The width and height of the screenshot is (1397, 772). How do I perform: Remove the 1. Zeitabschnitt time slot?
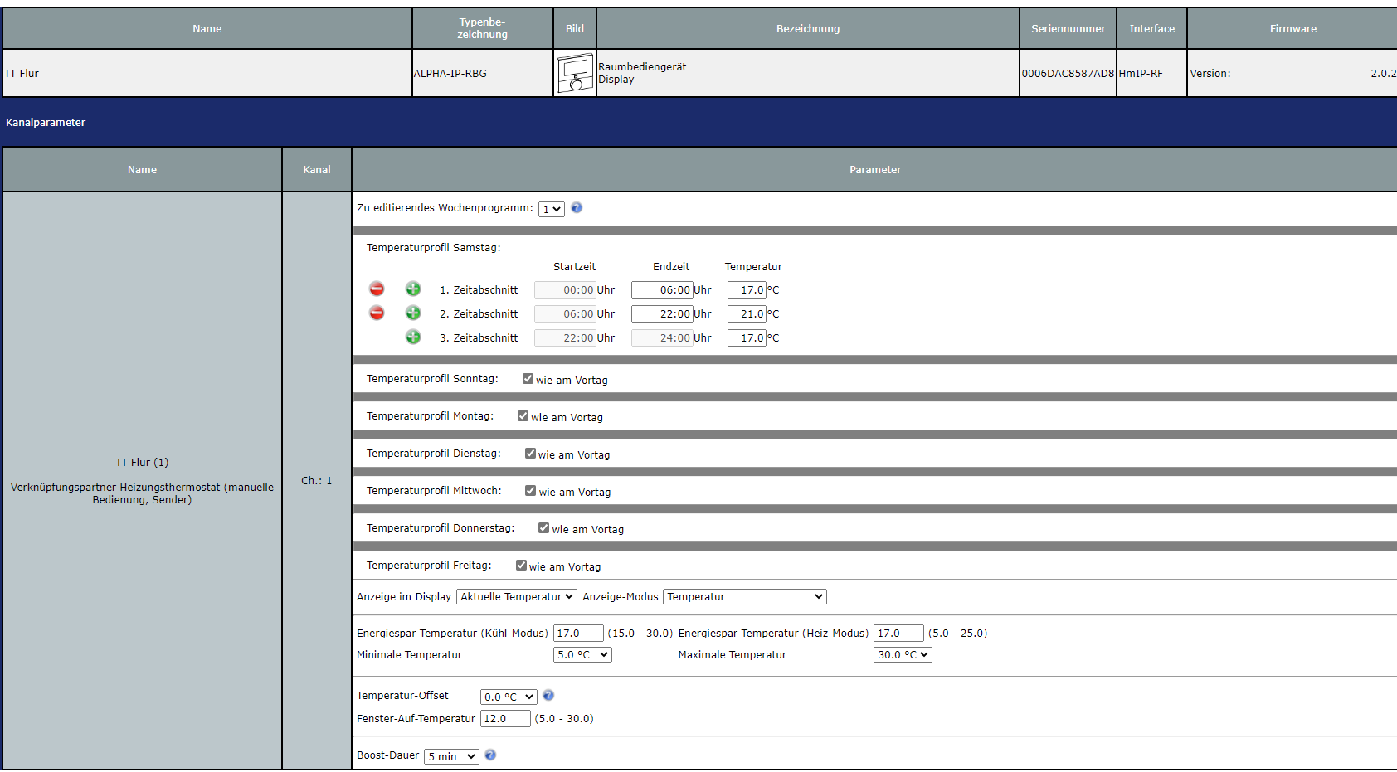pyautogui.click(x=377, y=289)
